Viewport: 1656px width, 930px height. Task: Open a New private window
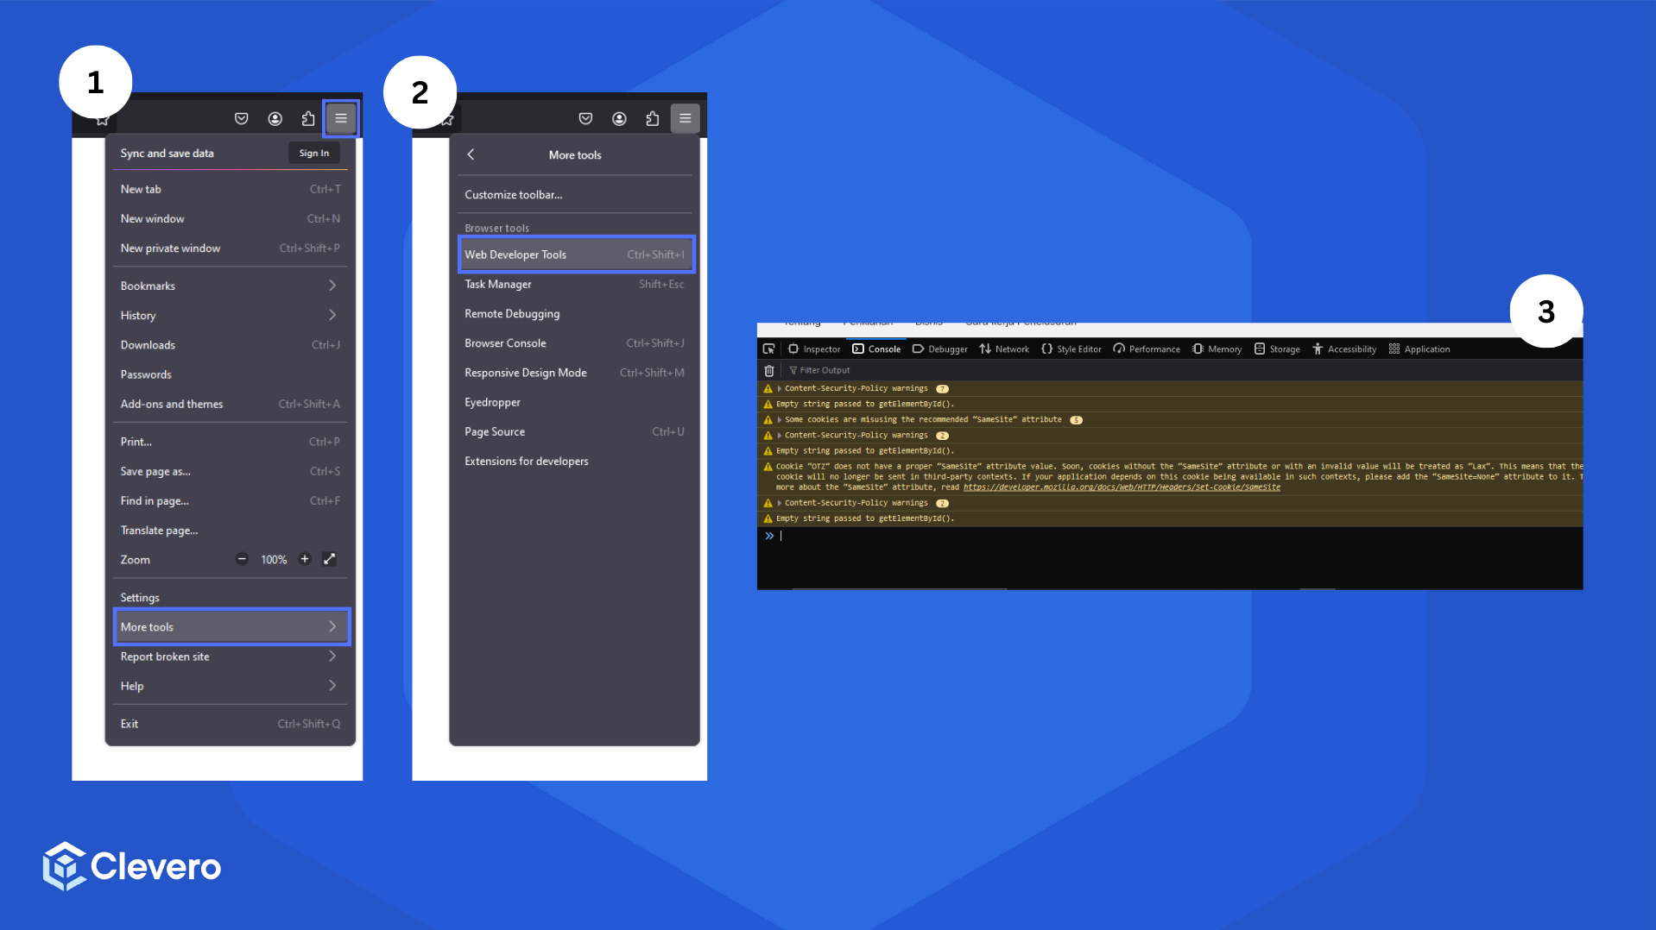coord(231,248)
